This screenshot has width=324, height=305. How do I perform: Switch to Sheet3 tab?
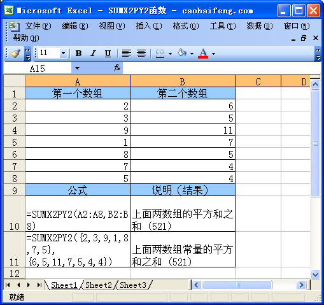pyautogui.click(x=133, y=285)
